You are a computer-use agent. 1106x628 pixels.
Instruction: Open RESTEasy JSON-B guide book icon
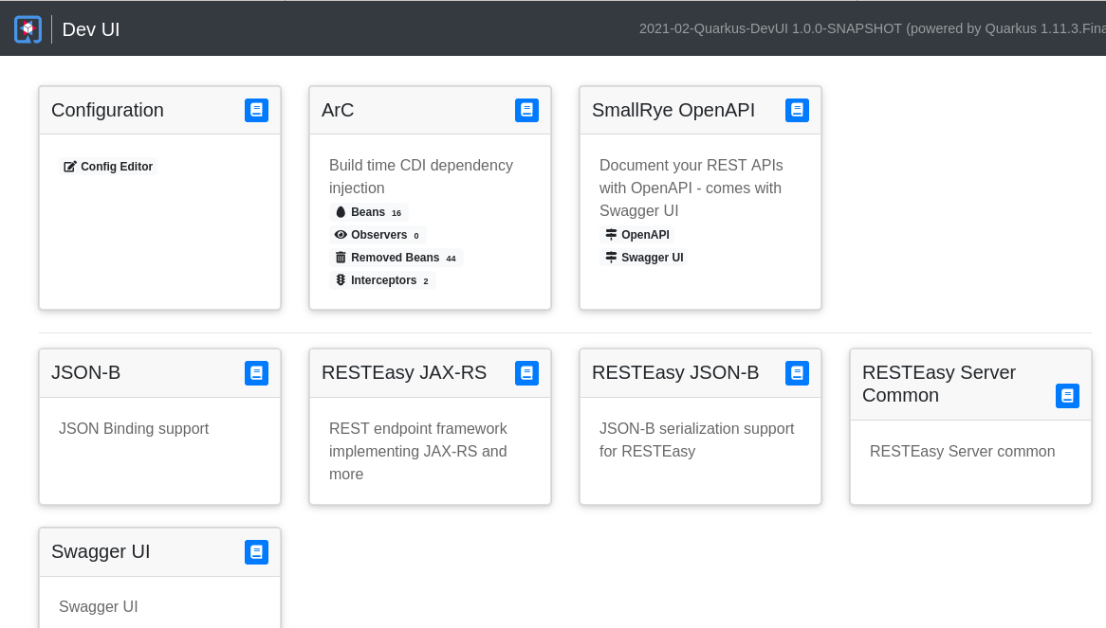(x=797, y=373)
